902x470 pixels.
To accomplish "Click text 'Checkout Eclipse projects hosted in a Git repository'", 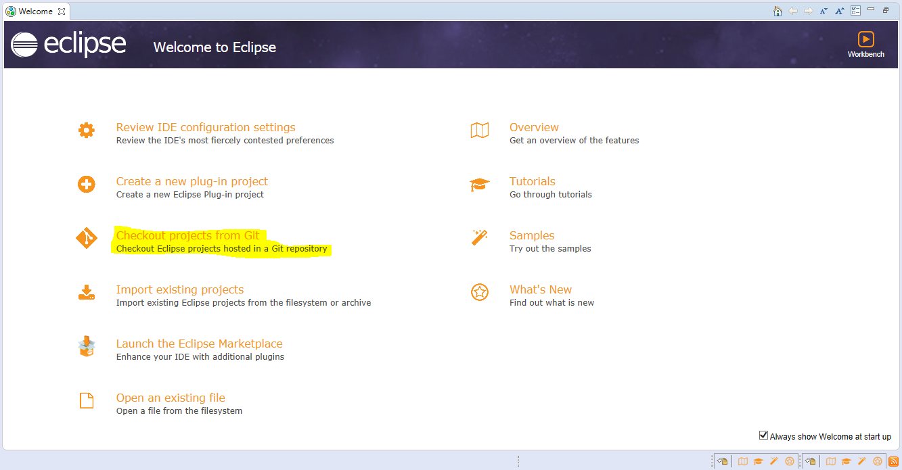I will click(x=222, y=249).
